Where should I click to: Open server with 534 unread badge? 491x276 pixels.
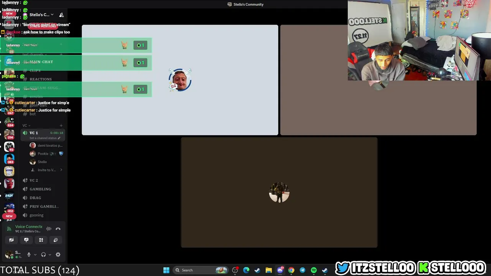pyautogui.click(x=9, y=122)
